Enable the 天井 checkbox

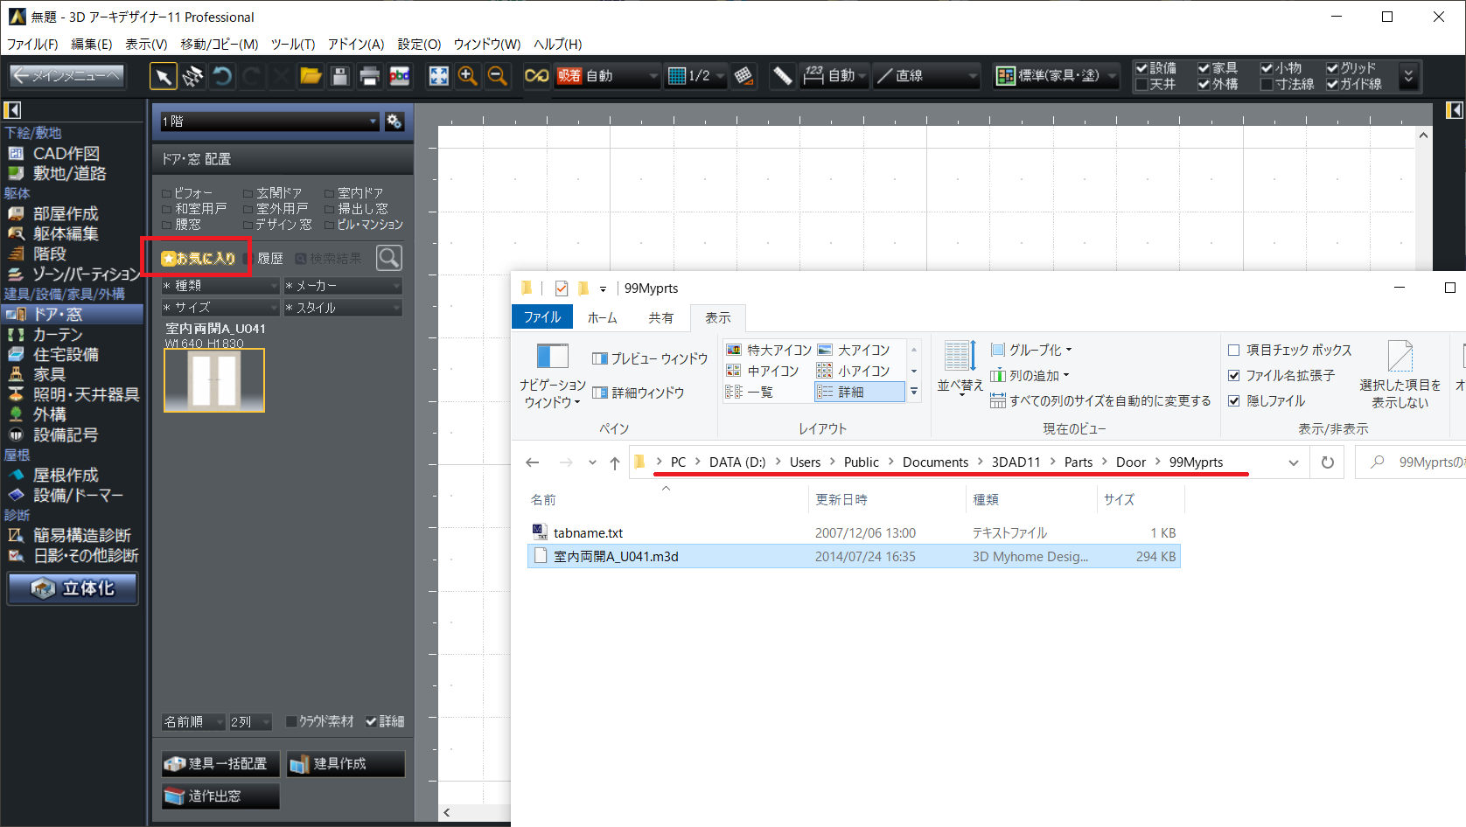1141,85
